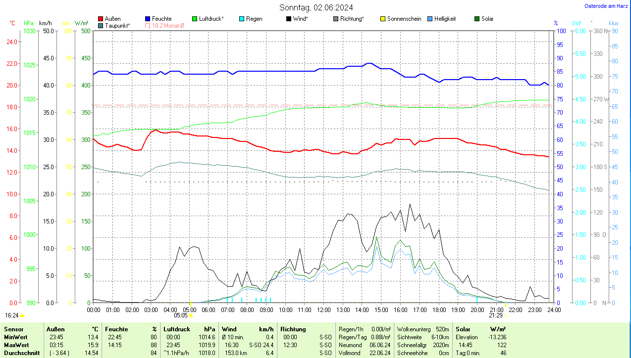The image size is (631, 358).
Task: Select the cyan Regen legend marker
Action: (x=242, y=19)
